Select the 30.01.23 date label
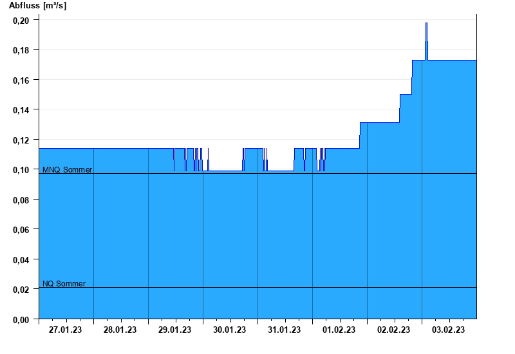The image size is (515, 354). point(230,330)
